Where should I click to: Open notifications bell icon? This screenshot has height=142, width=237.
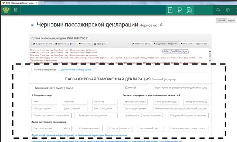(218, 10)
